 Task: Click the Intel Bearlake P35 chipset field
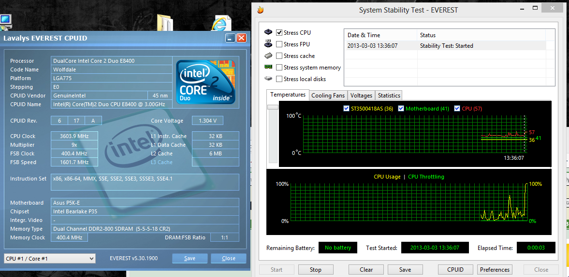coord(145,211)
